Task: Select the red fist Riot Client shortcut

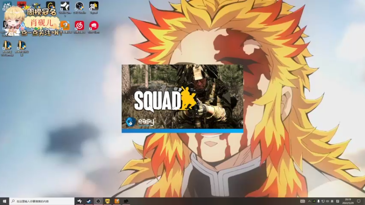Action: tap(94, 27)
